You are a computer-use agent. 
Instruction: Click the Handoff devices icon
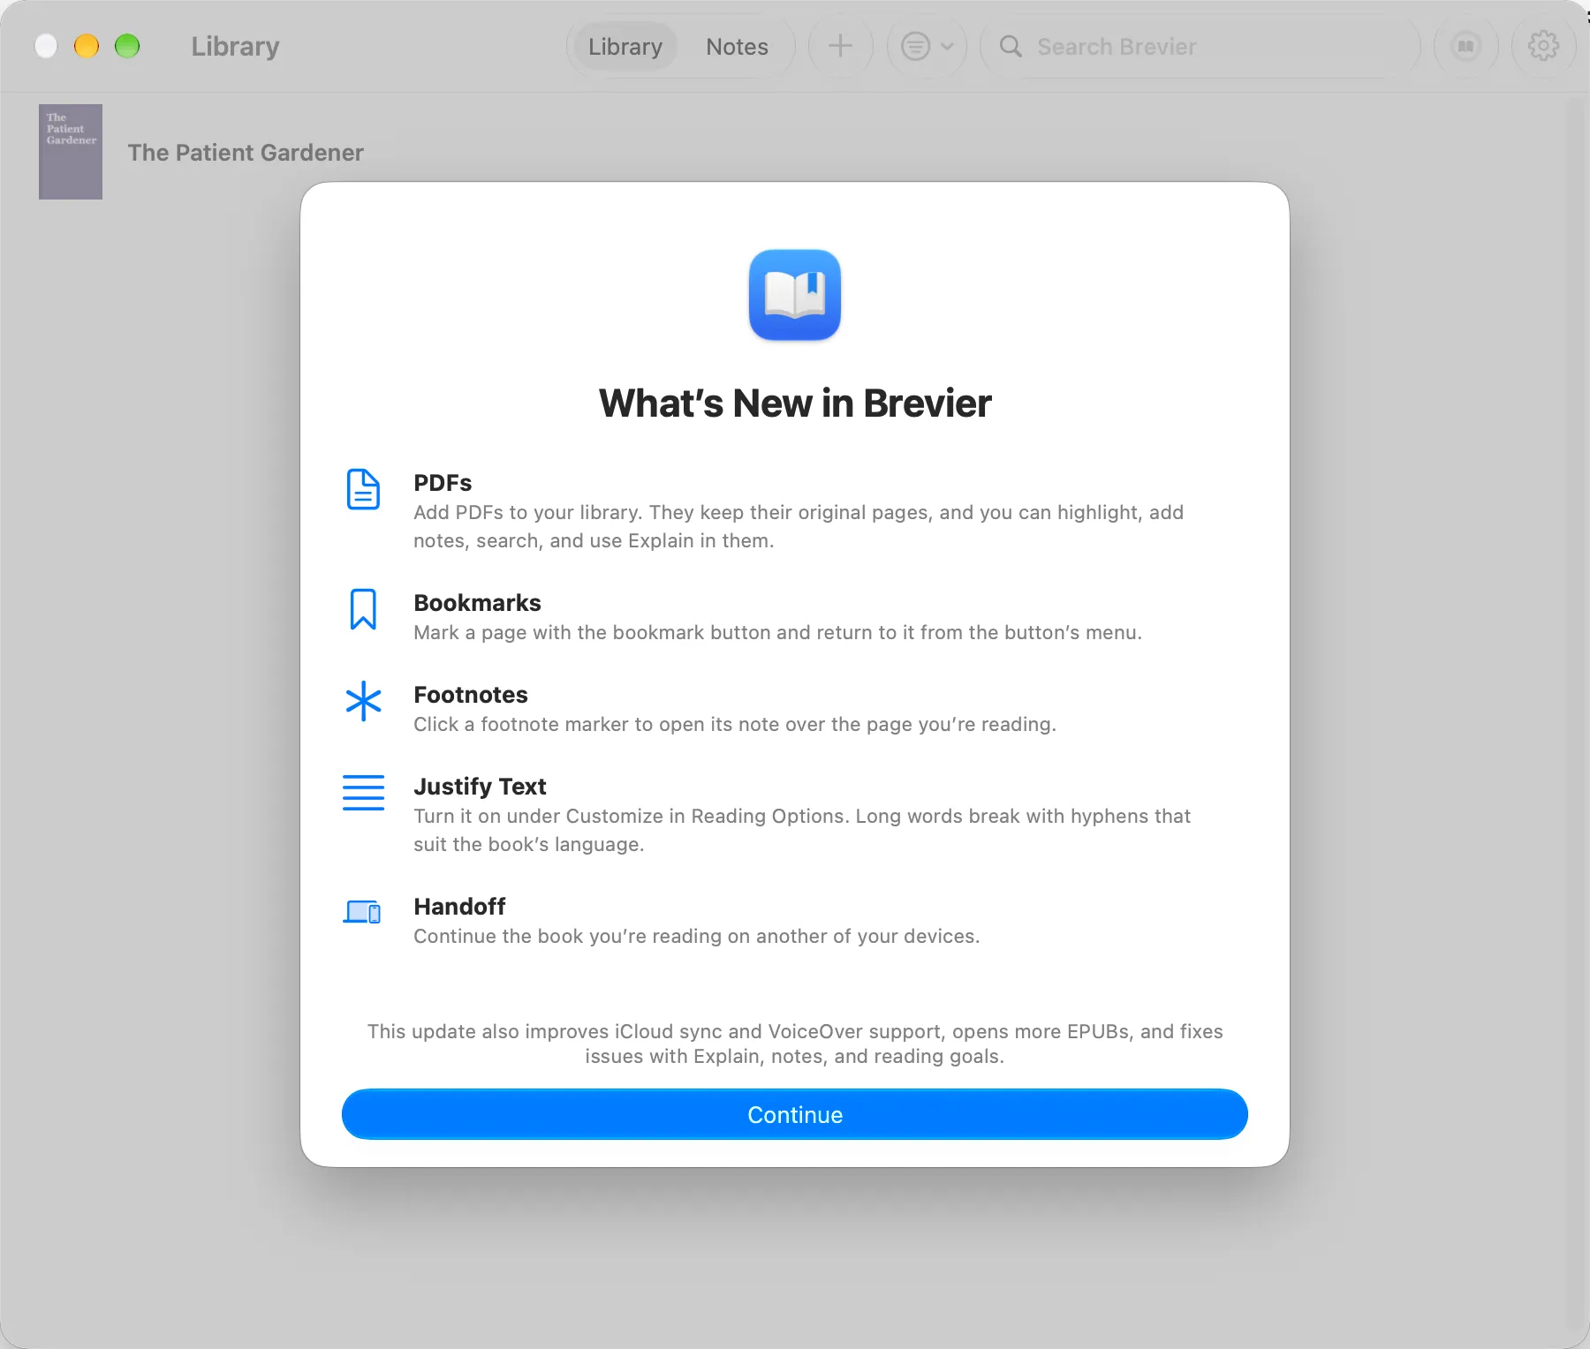pyautogui.click(x=362, y=912)
